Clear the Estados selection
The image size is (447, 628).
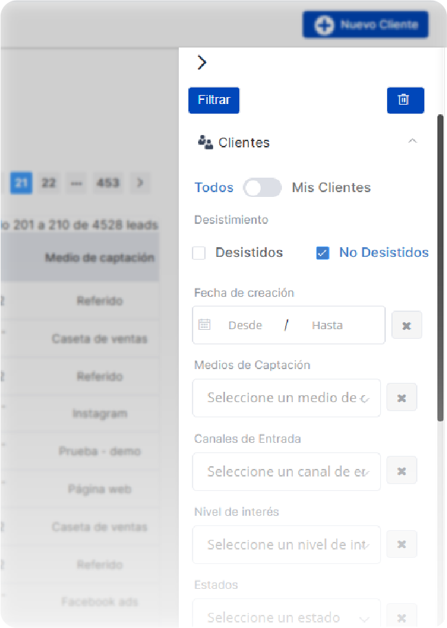coord(402,617)
